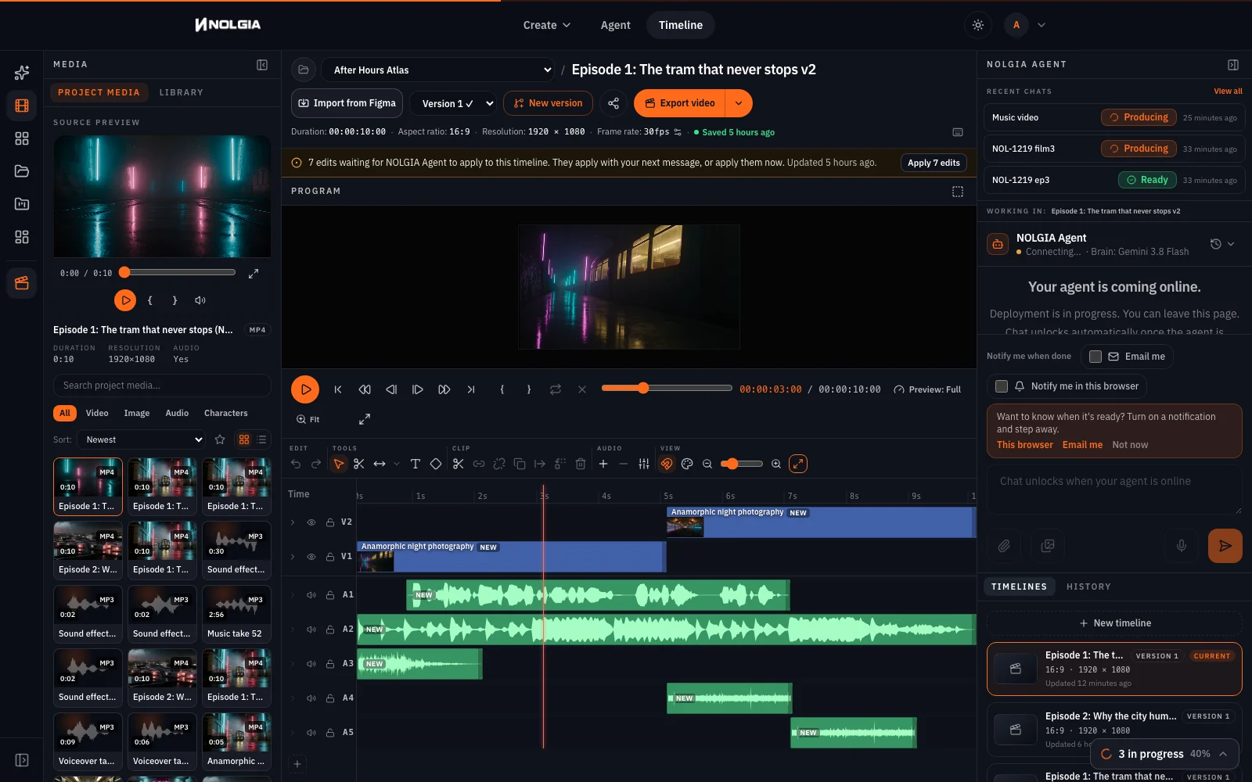Play the program monitor
The image size is (1252, 782).
305,389
